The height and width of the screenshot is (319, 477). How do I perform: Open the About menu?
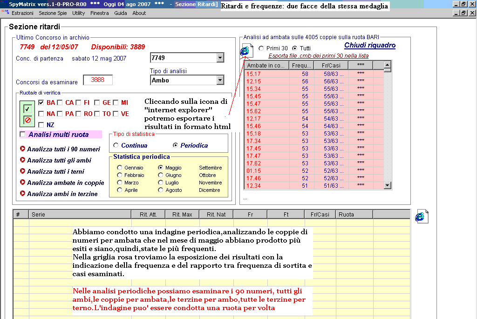(139, 13)
